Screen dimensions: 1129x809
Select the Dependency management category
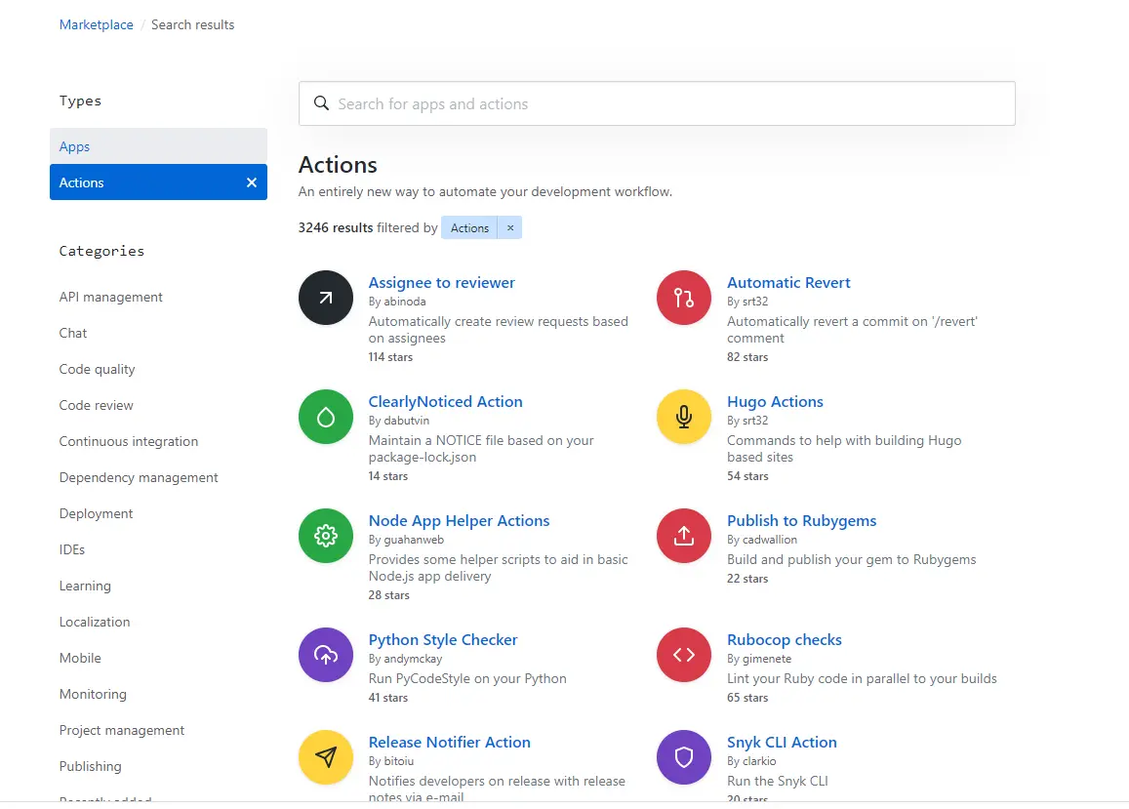[x=139, y=477]
